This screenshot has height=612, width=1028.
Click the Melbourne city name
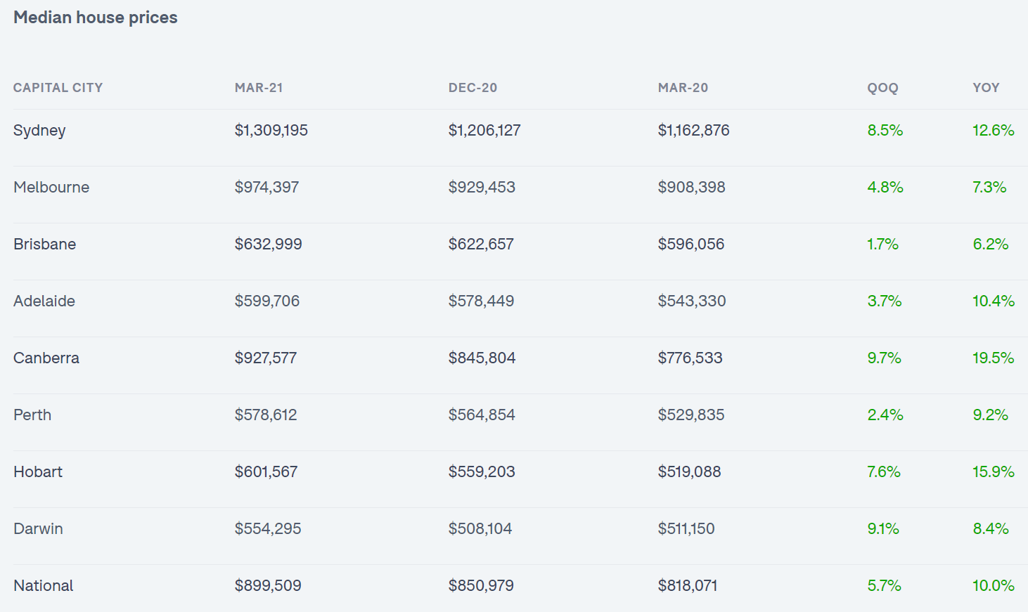pos(51,188)
